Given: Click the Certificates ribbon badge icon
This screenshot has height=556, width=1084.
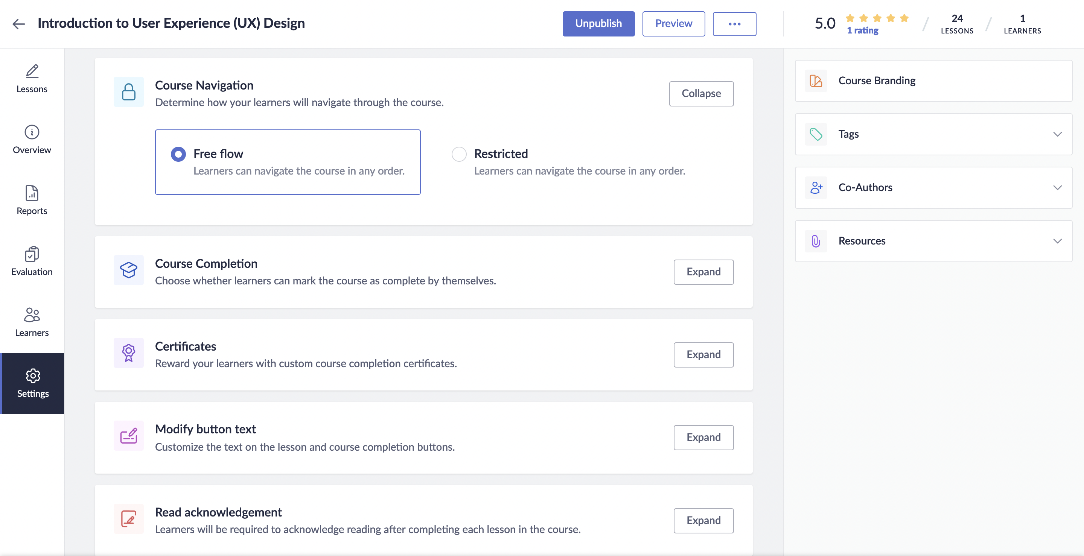Looking at the screenshot, I should [x=128, y=353].
